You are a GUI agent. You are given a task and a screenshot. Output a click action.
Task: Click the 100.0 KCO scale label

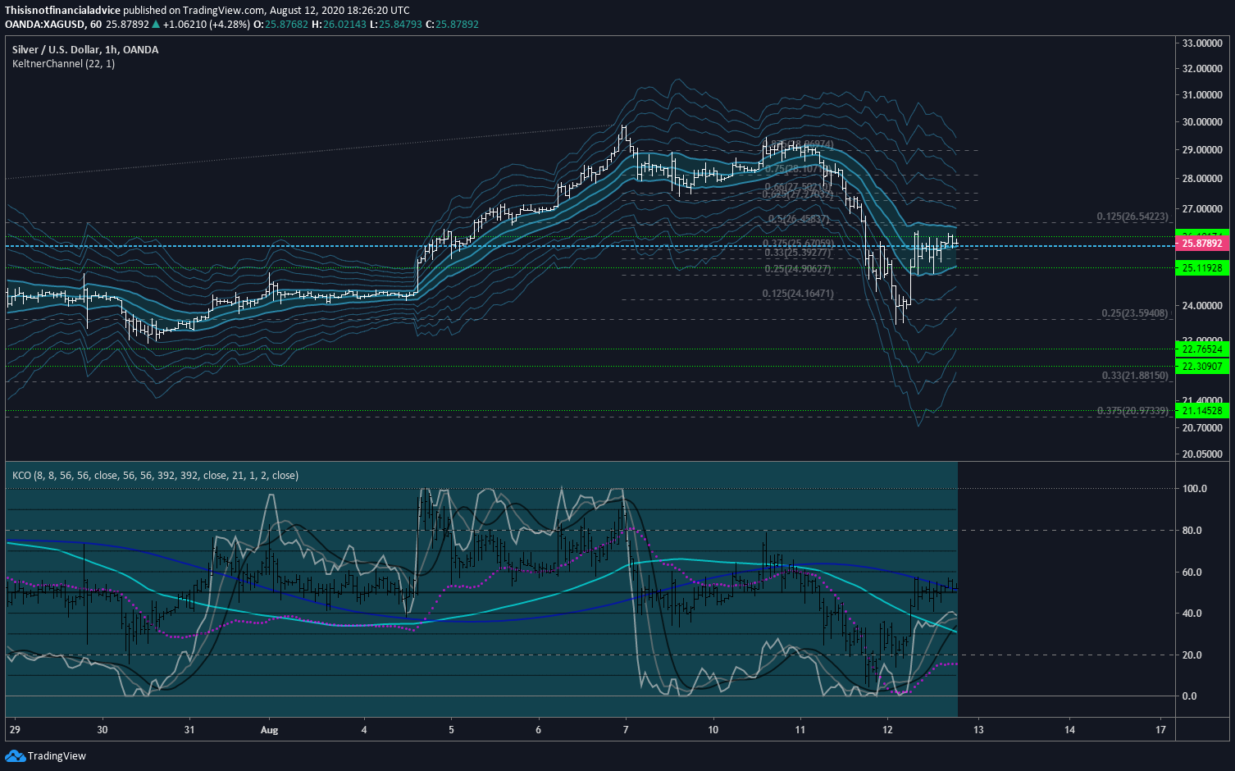tap(1195, 489)
